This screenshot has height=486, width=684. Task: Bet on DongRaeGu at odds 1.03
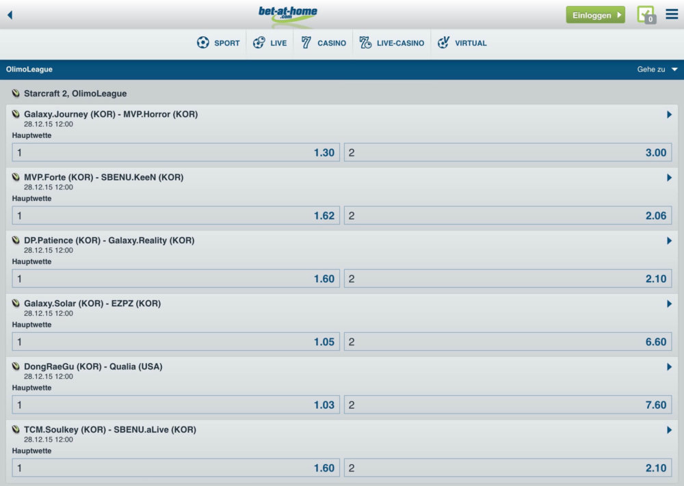pos(176,405)
